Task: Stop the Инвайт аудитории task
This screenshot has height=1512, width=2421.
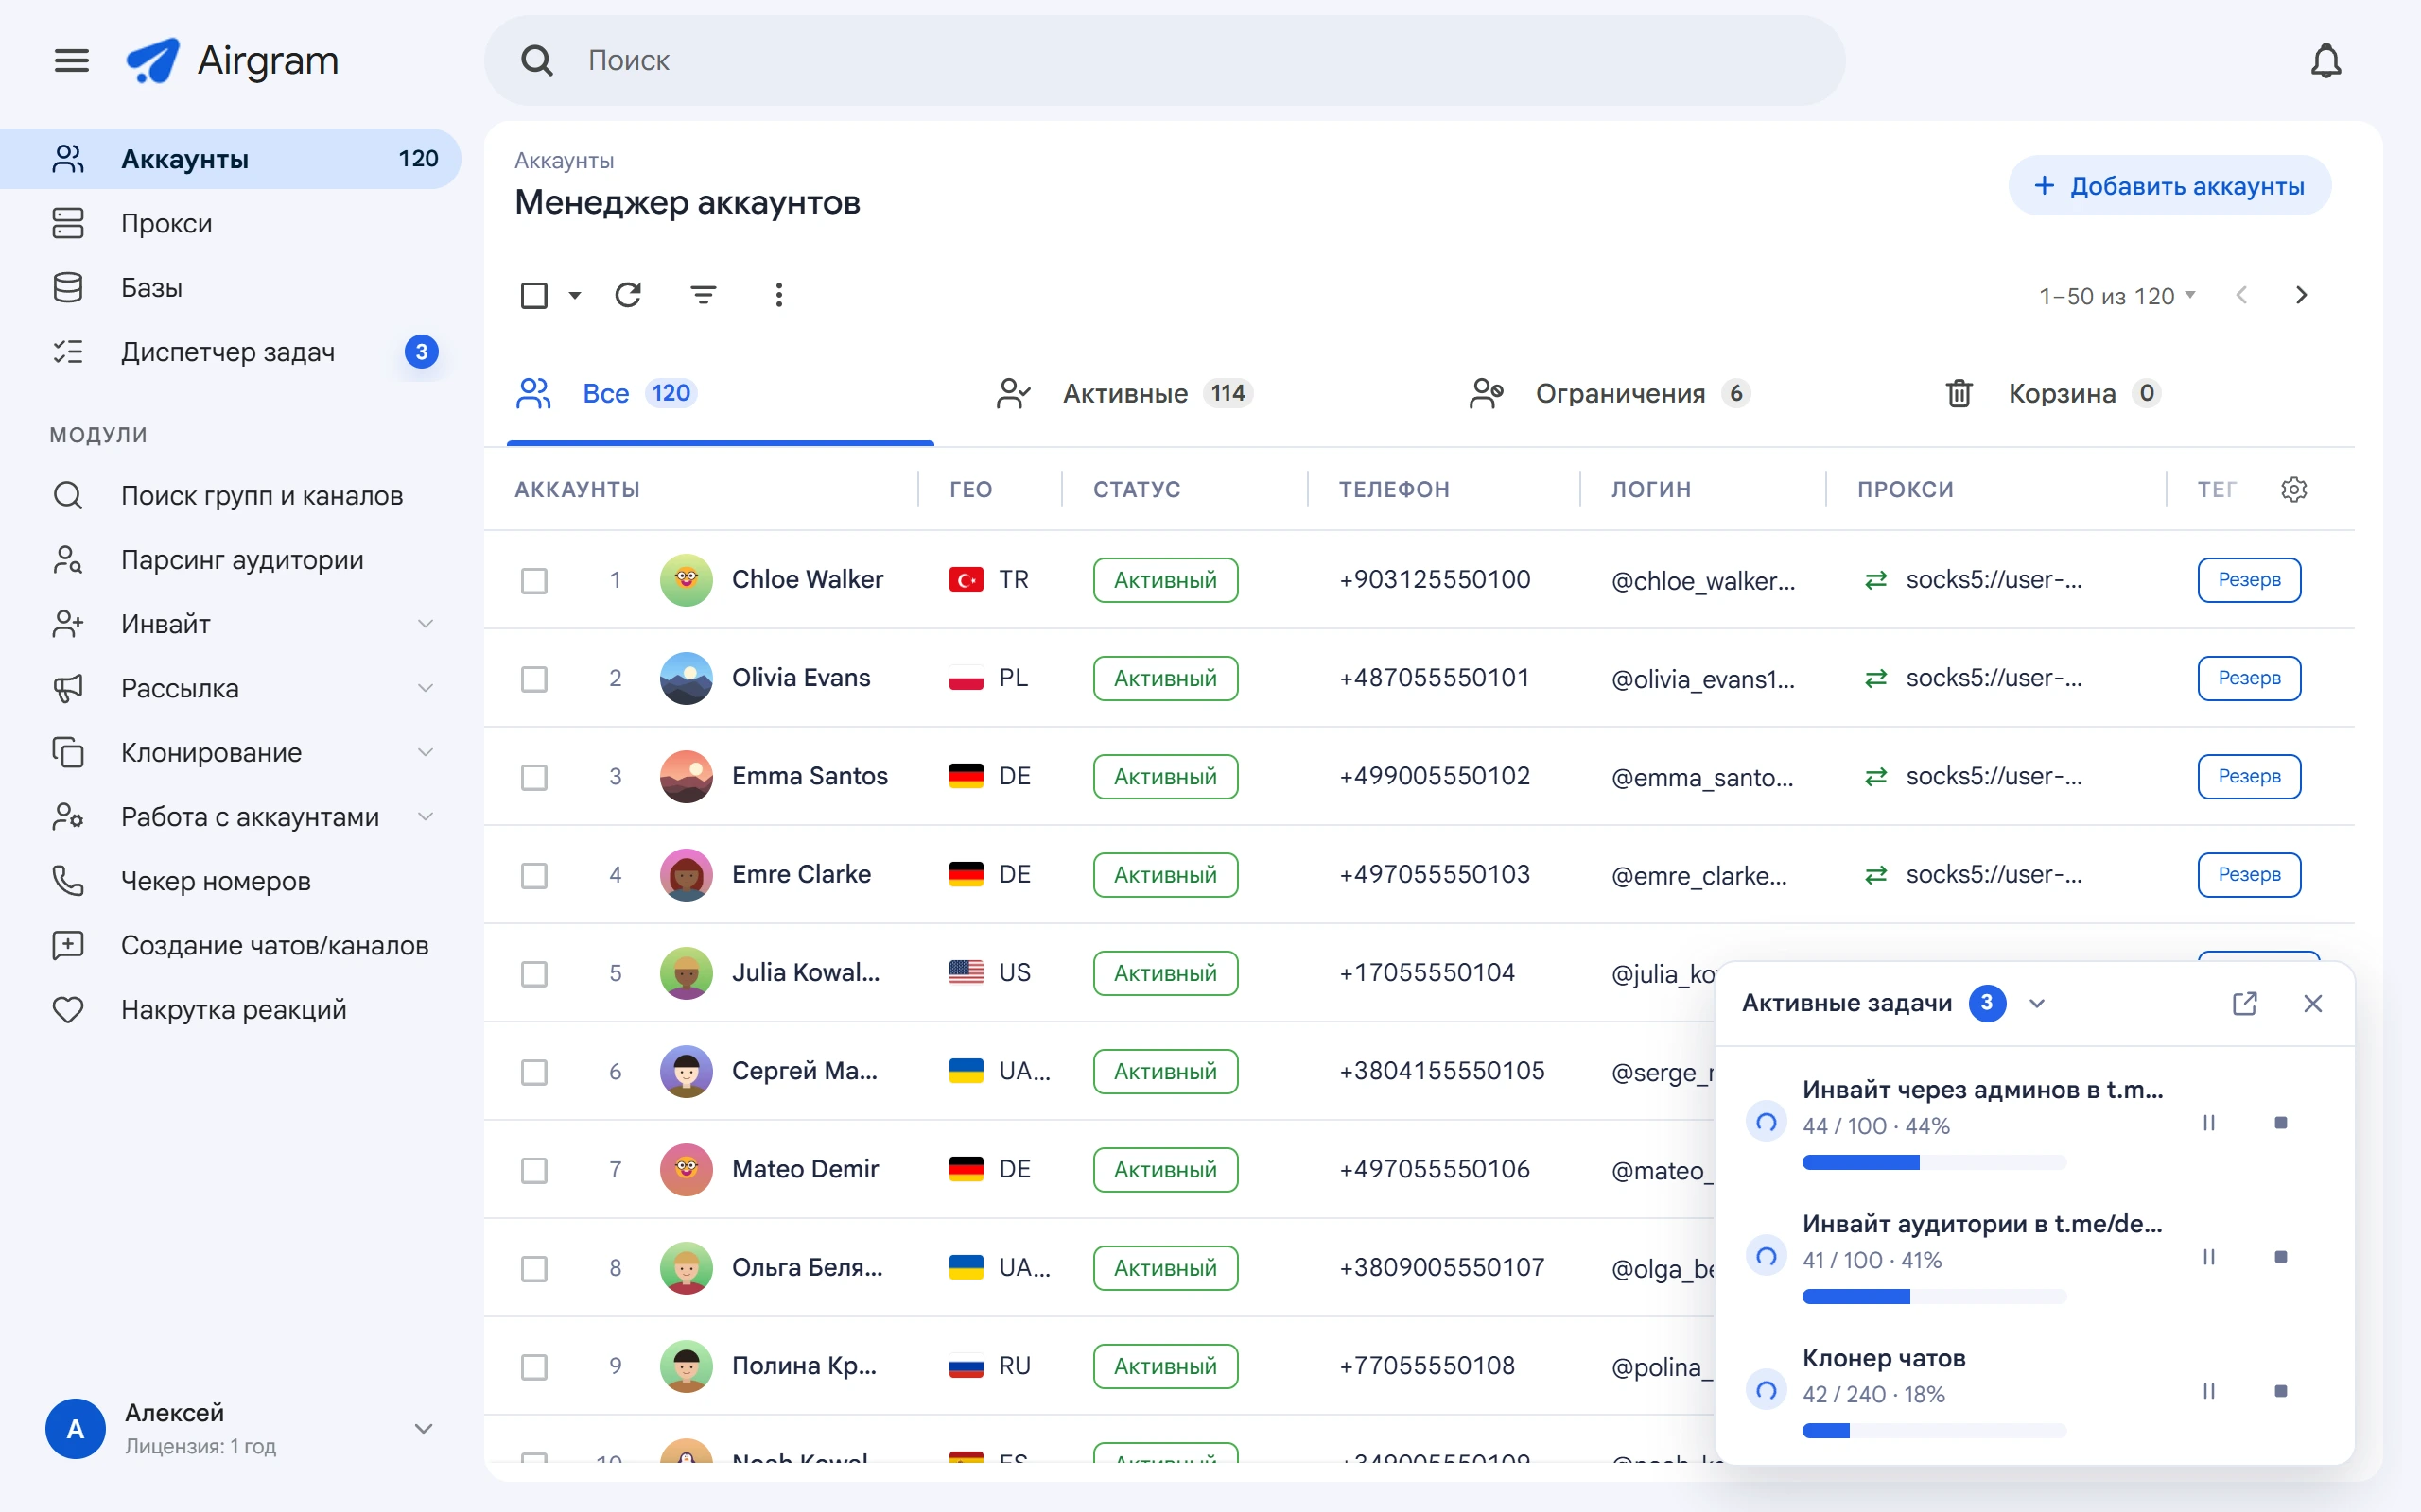Action: 2281,1257
